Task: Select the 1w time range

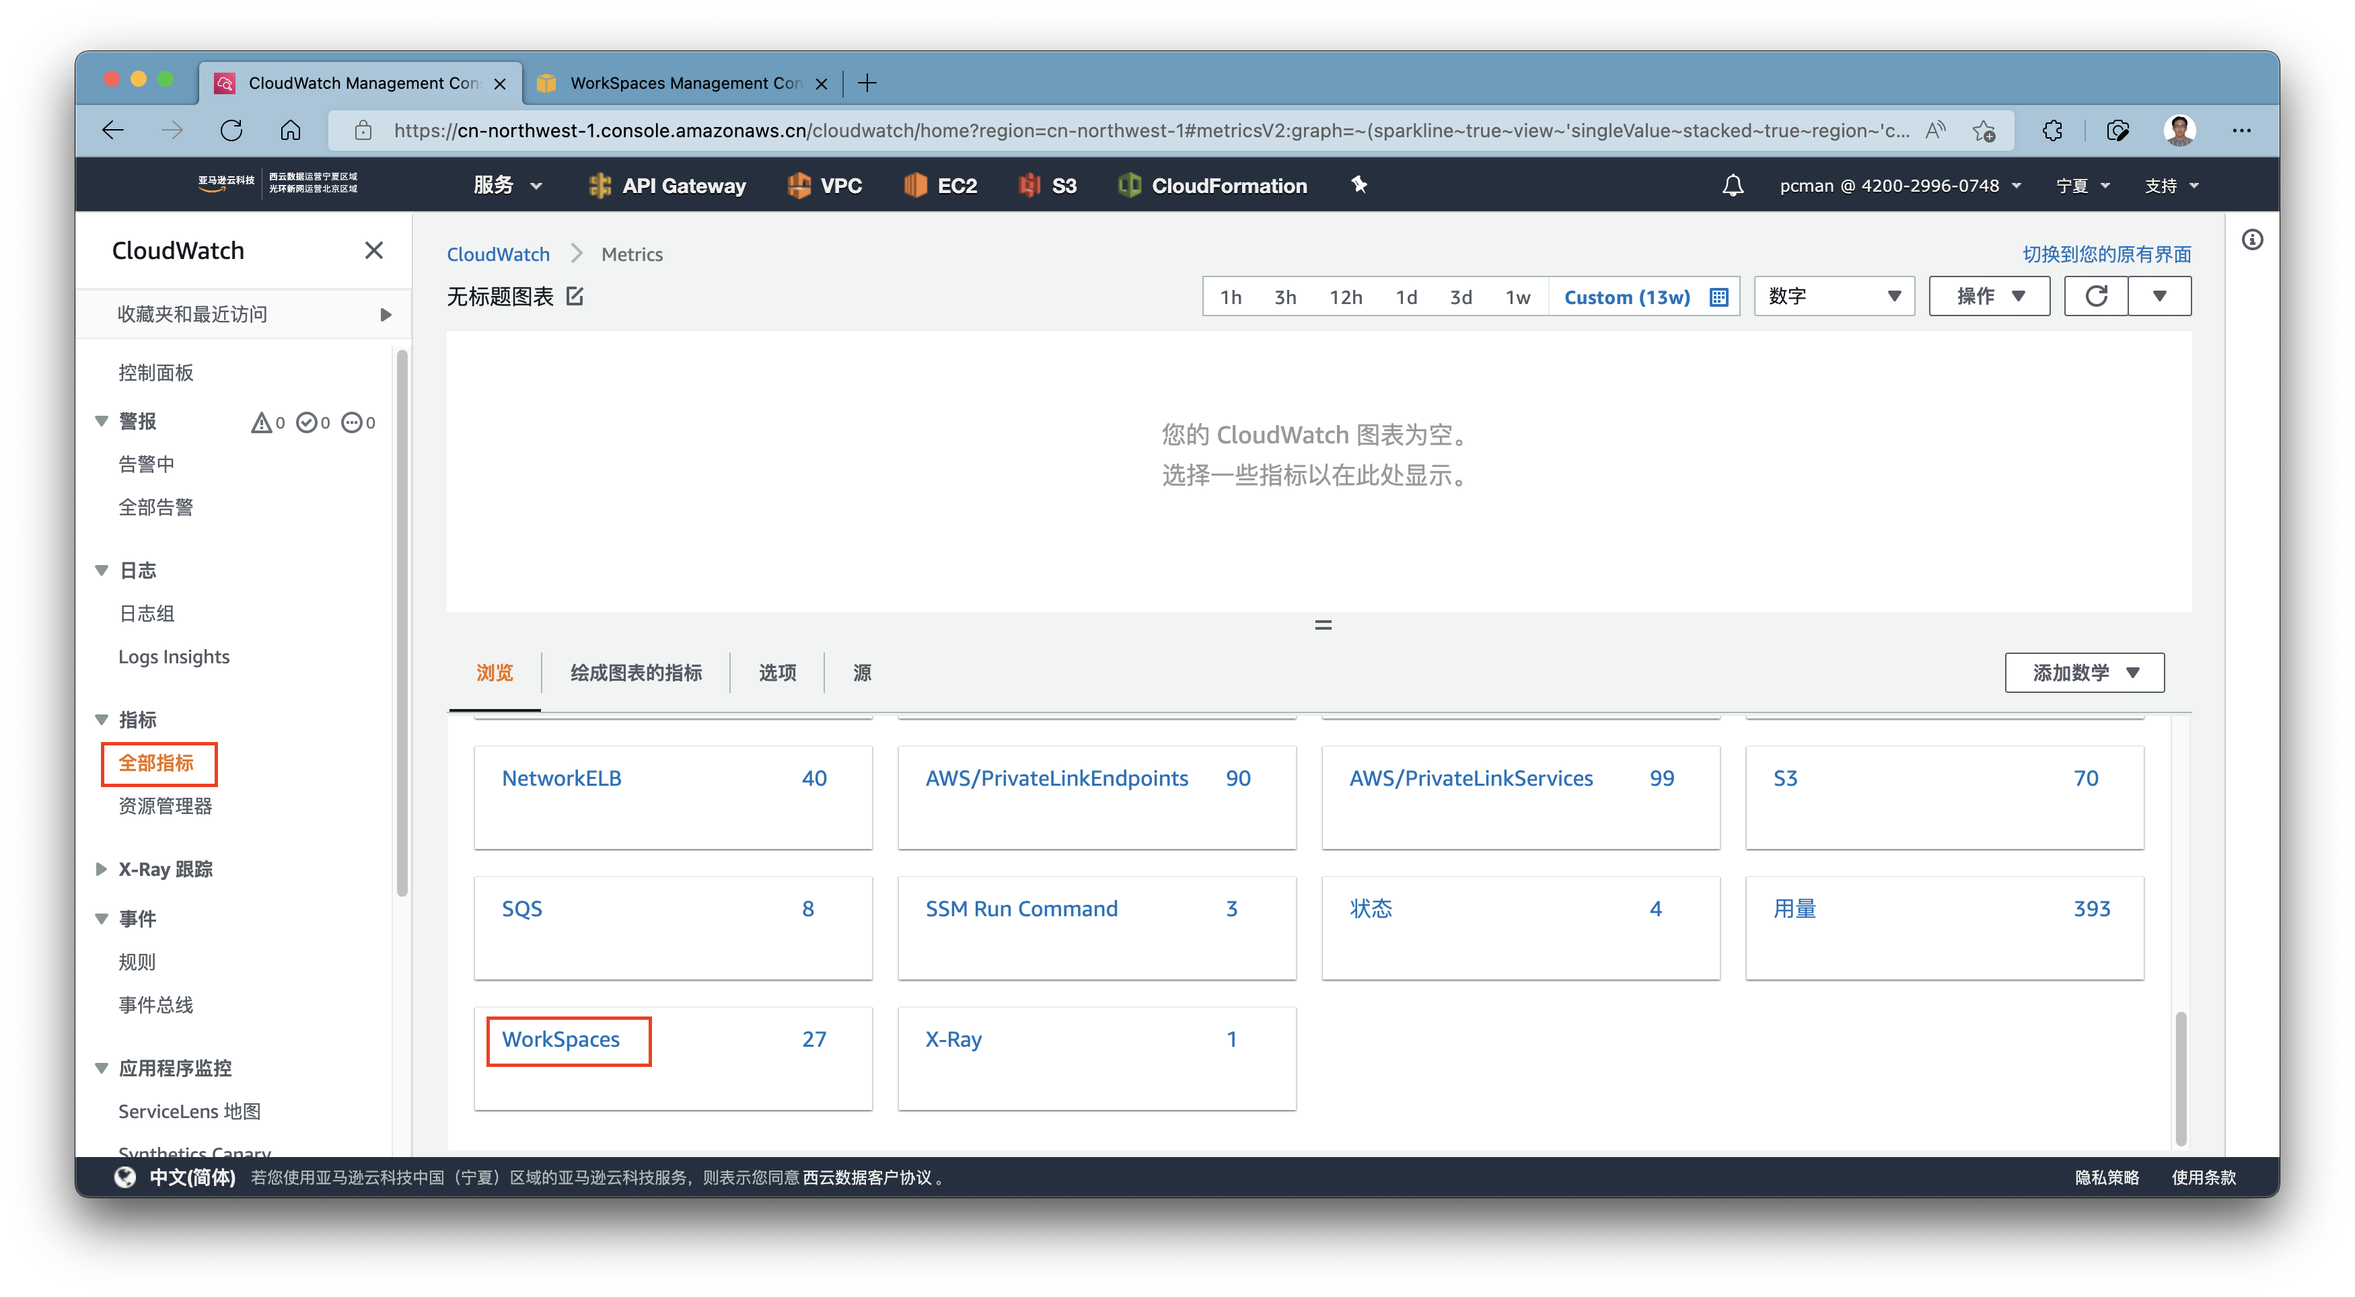Action: [1517, 297]
